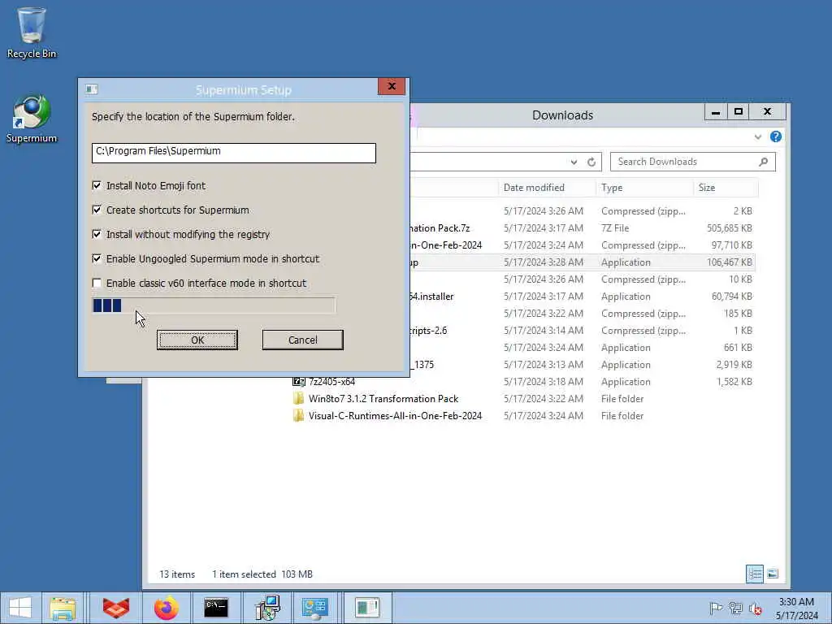
Task: Open the Control Panel taskbar icon
Action: (x=314, y=608)
